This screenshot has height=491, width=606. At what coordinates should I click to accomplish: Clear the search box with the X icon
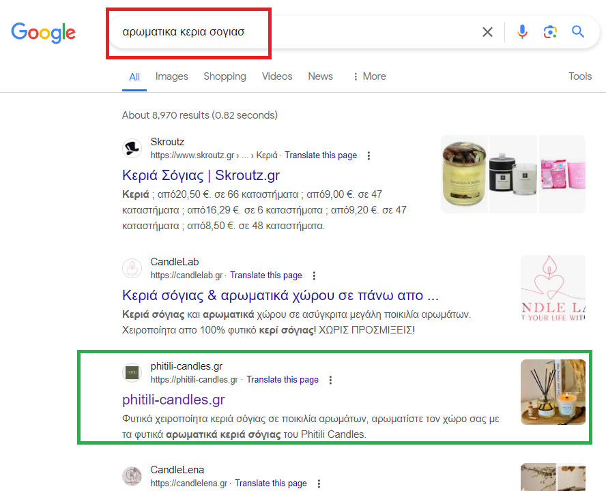pyautogui.click(x=487, y=32)
